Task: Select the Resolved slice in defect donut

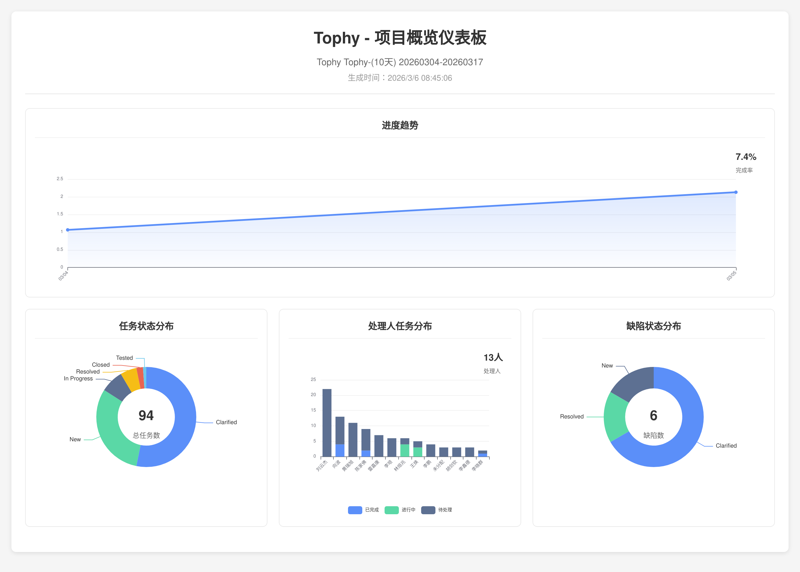Action: (615, 417)
